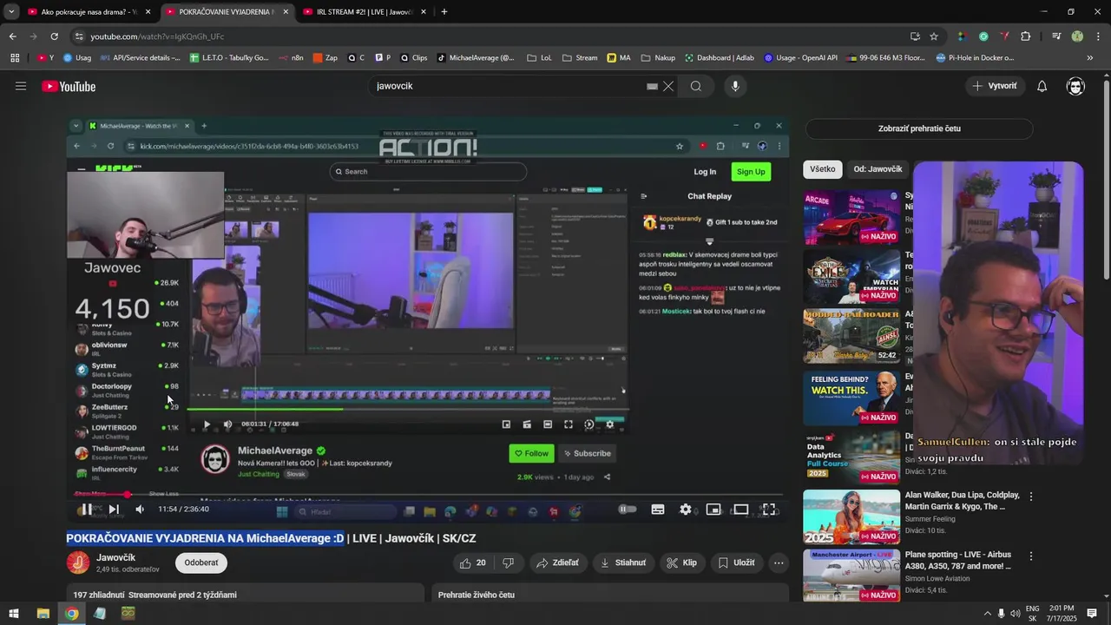Open the browser apps grid shortcut
This screenshot has width=1111, height=625.
coord(15,58)
